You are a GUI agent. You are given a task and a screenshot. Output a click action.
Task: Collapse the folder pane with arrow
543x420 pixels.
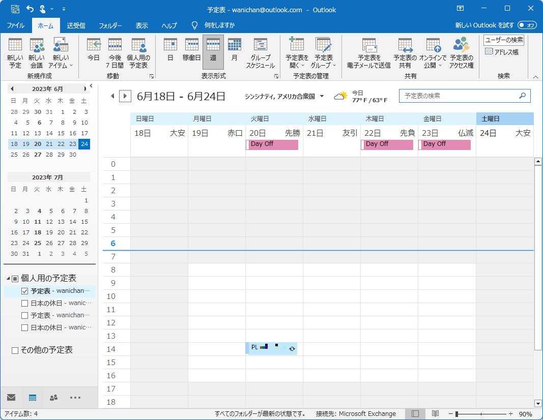(91, 85)
